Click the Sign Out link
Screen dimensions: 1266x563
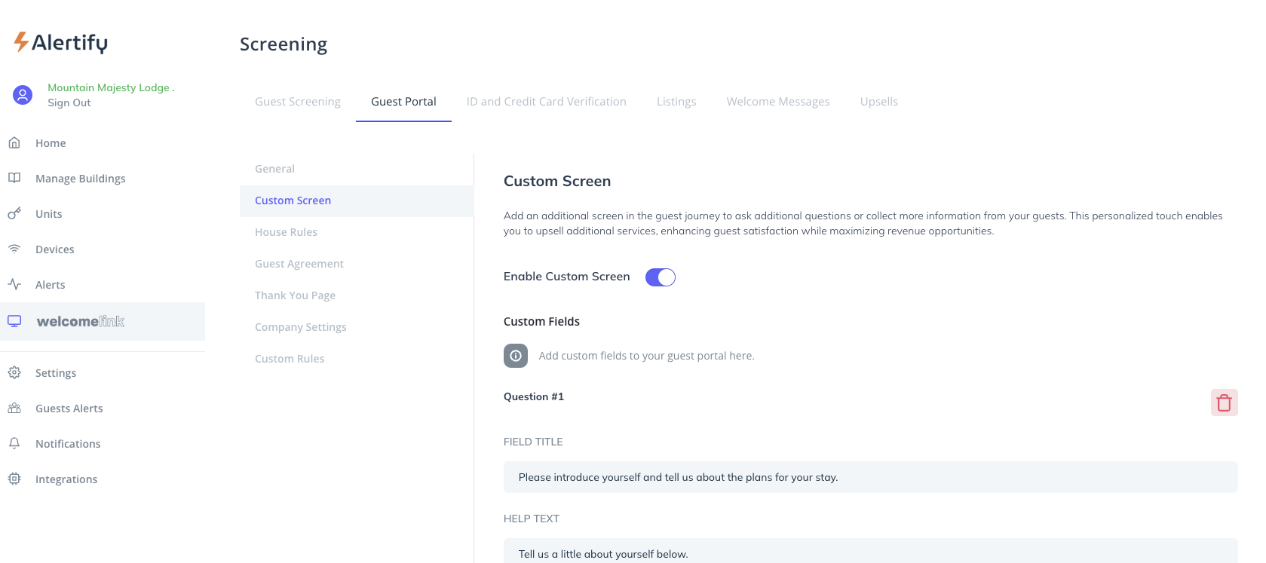click(69, 103)
